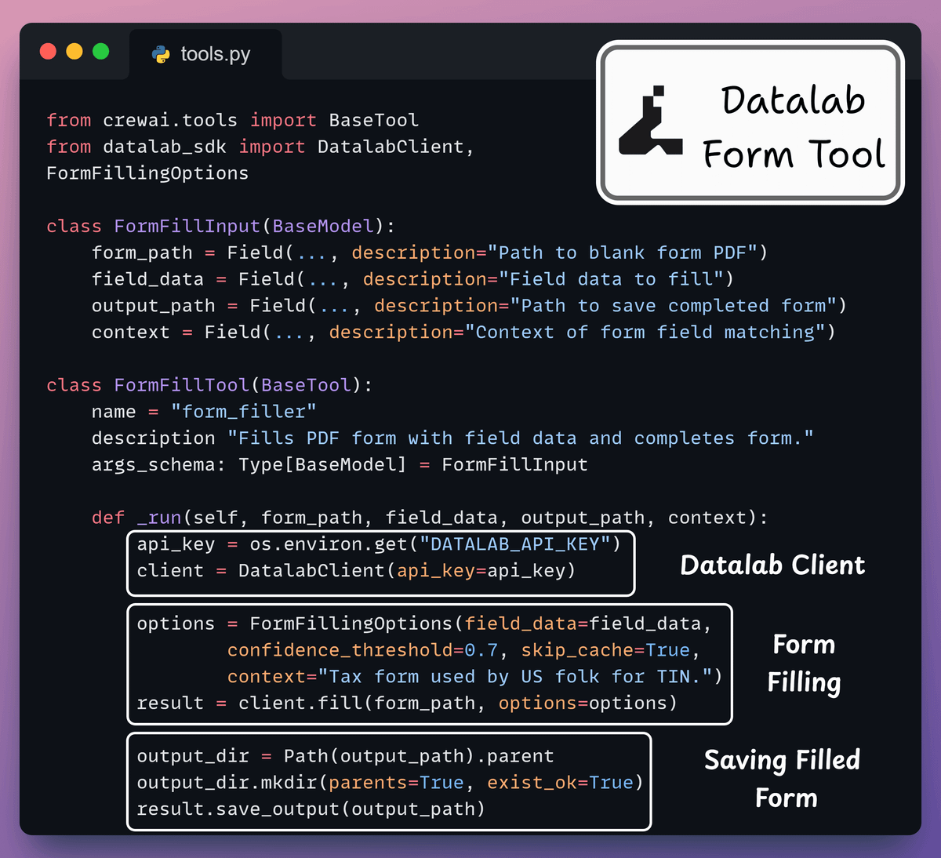
Task: Click the yellow minimize window dot
Action: [74, 51]
